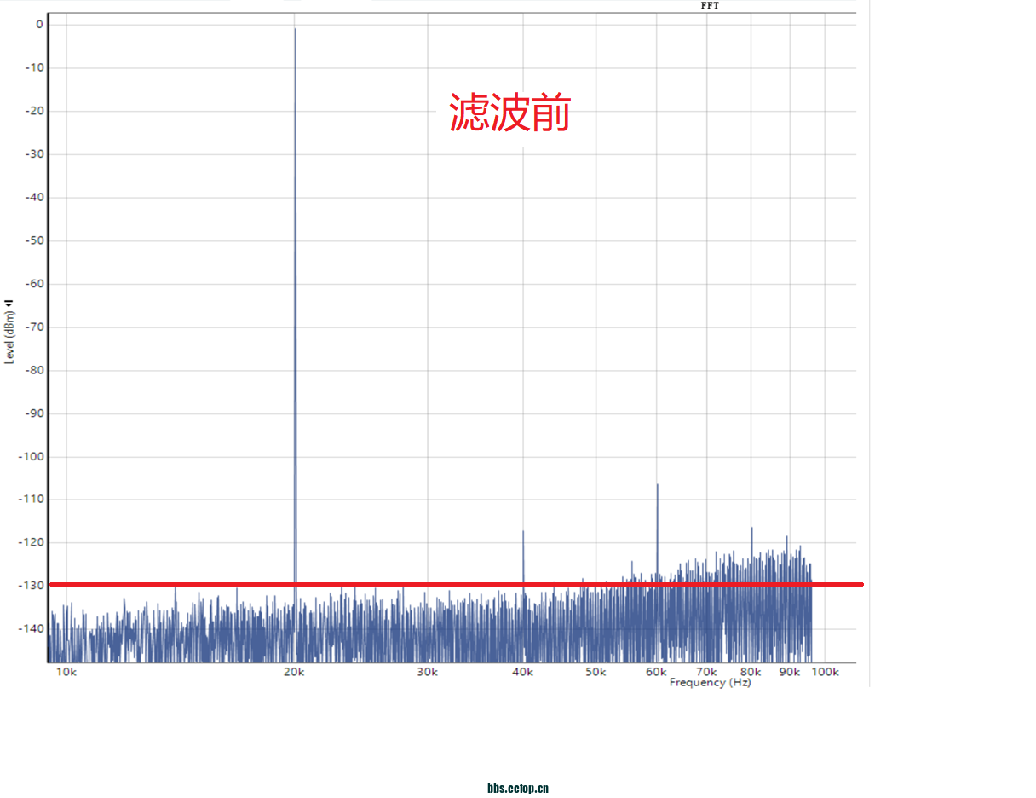The height and width of the screenshot is (798, 1036).
Task: Select the tall 20 kHz fundamental peak
Action: (295, 307)
